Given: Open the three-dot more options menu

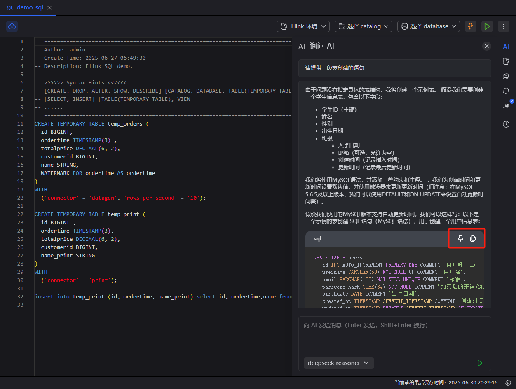Looking at the screenshot, I should pyautogui.click(x=503, y=26).
